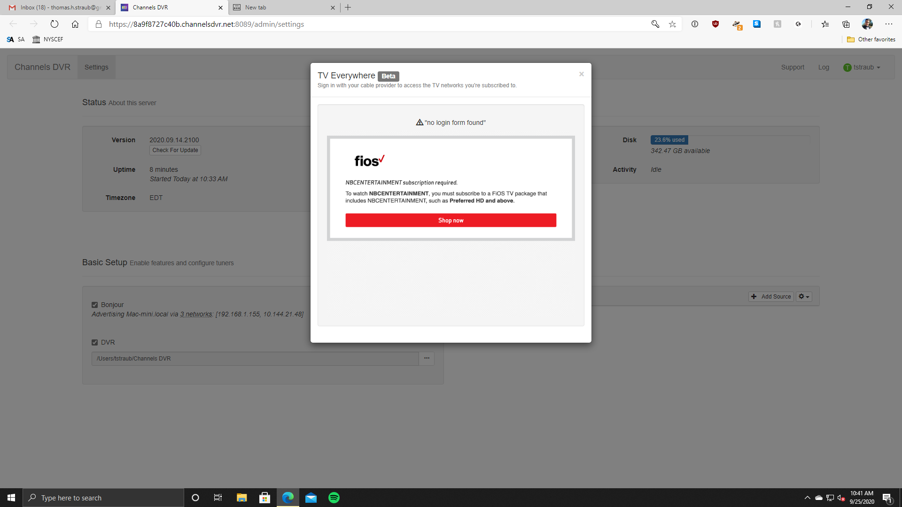Viewport: 902px width, 507px height.
Task: Click the 23.6% used disk bar
Action: [x=669, y=140]
